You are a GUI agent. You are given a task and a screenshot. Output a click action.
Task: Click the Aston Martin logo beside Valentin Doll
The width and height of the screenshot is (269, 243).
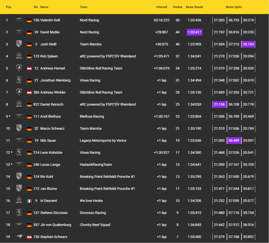pos(19,20)
